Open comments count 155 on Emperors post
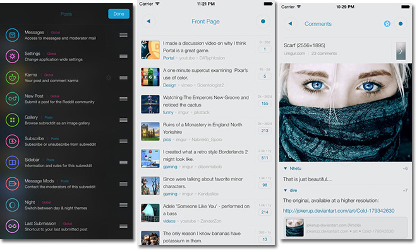 pos(265,104)
